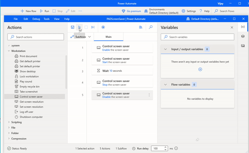This screenshot has height=153, width=249.
Task: Start the recorder with the circle icon
Action: (103, 27)
